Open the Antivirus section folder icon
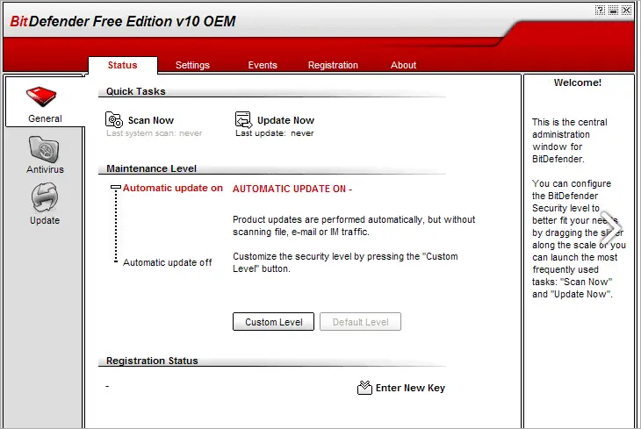641x429 pixels. 44,149
